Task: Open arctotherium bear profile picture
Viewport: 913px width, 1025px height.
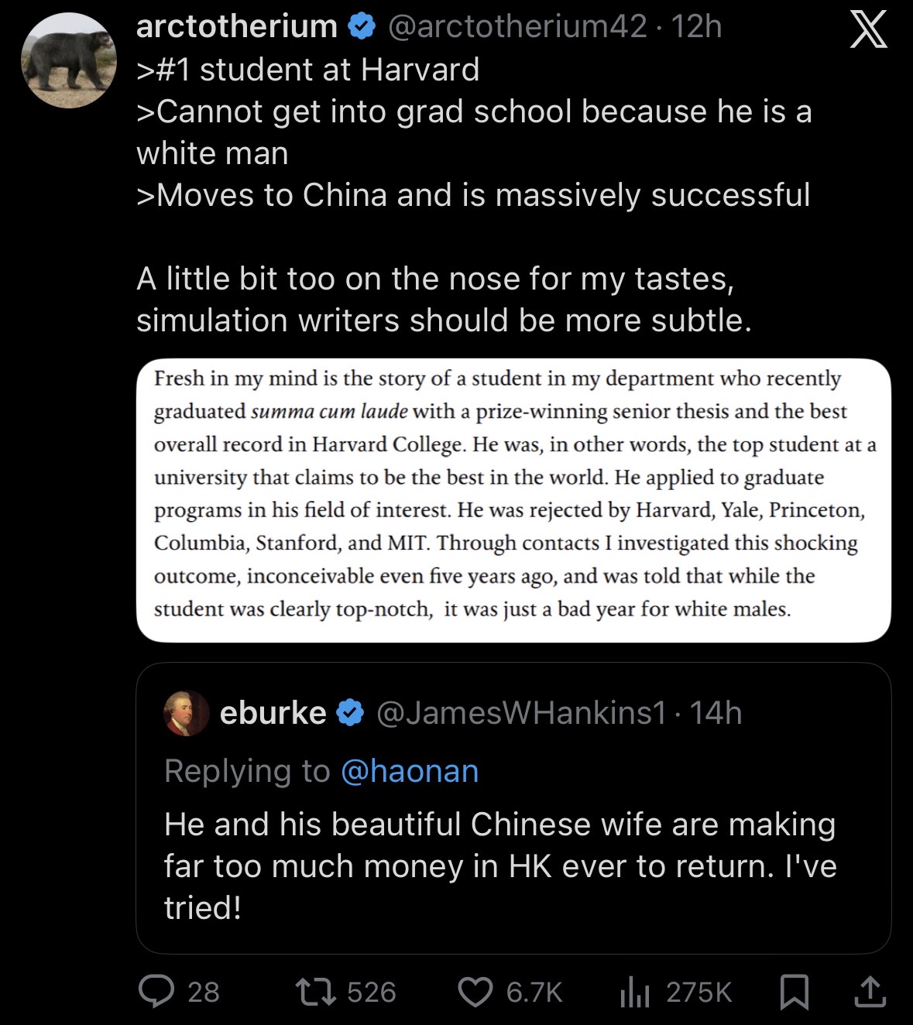Action: click(x=69, y=60)
